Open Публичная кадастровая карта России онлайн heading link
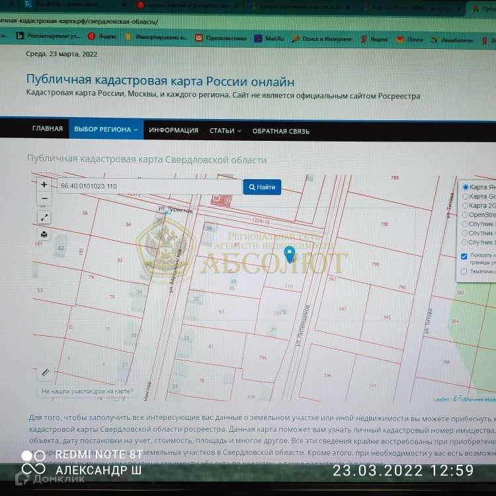 (160, 81)
